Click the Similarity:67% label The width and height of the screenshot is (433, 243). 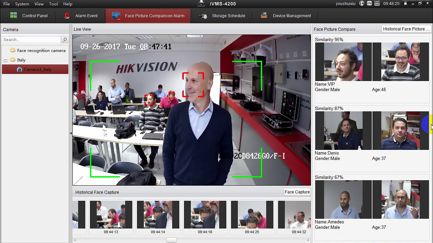tap(329, 177)
